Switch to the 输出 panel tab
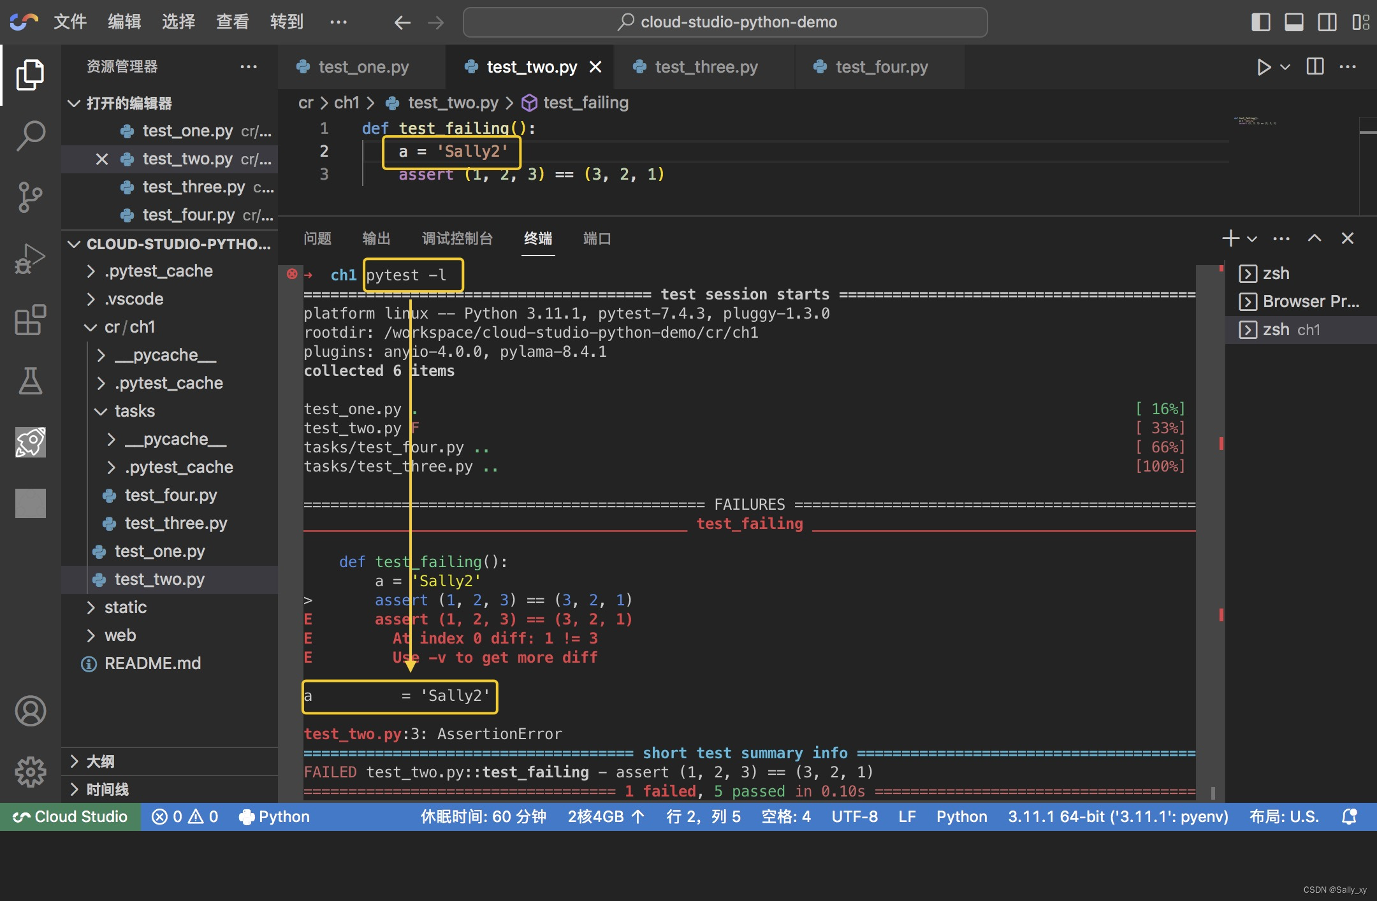The width and height of the screenshot is (1377, 901). pyautogui.click(x=376, y=239)
